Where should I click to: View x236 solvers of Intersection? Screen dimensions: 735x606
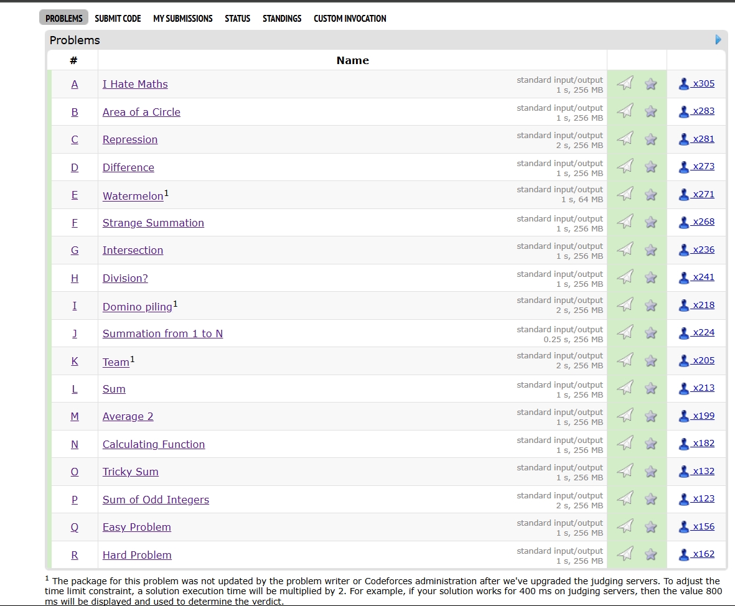[696, 250]
